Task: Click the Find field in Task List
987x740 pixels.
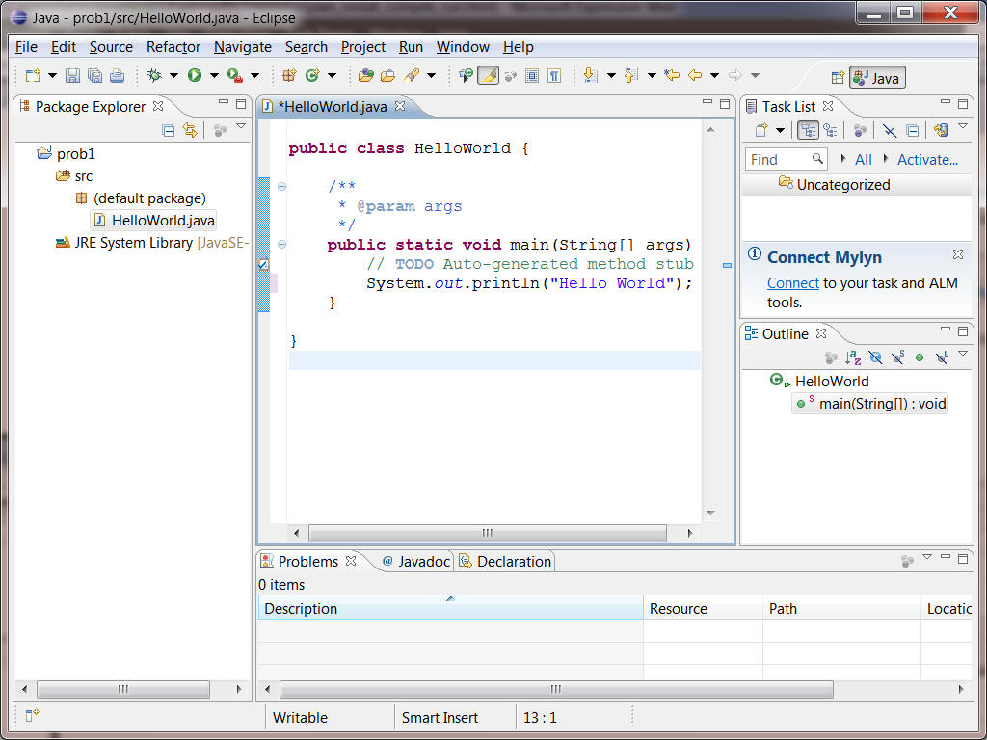Action: [x=786, y=159]
